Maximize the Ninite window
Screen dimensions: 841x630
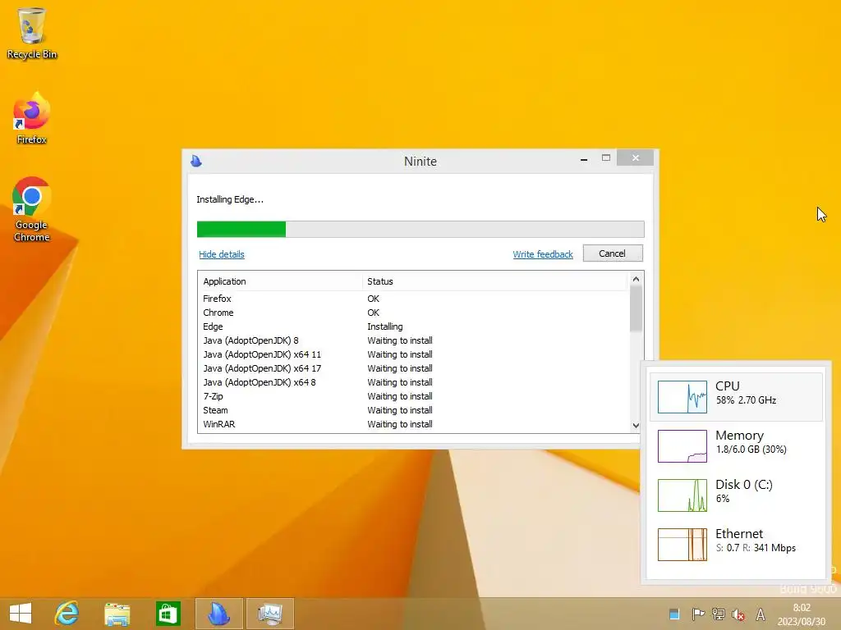606,158
